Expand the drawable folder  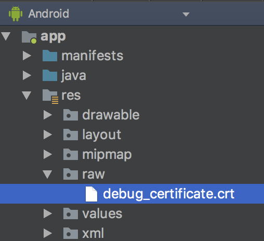[x=48, y=115]
